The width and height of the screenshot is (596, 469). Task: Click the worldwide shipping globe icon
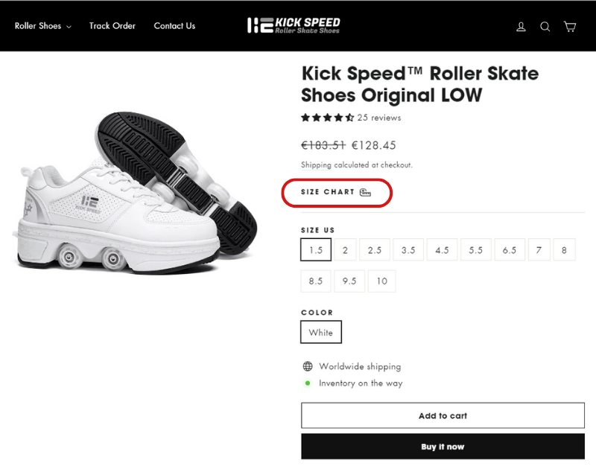308,366
